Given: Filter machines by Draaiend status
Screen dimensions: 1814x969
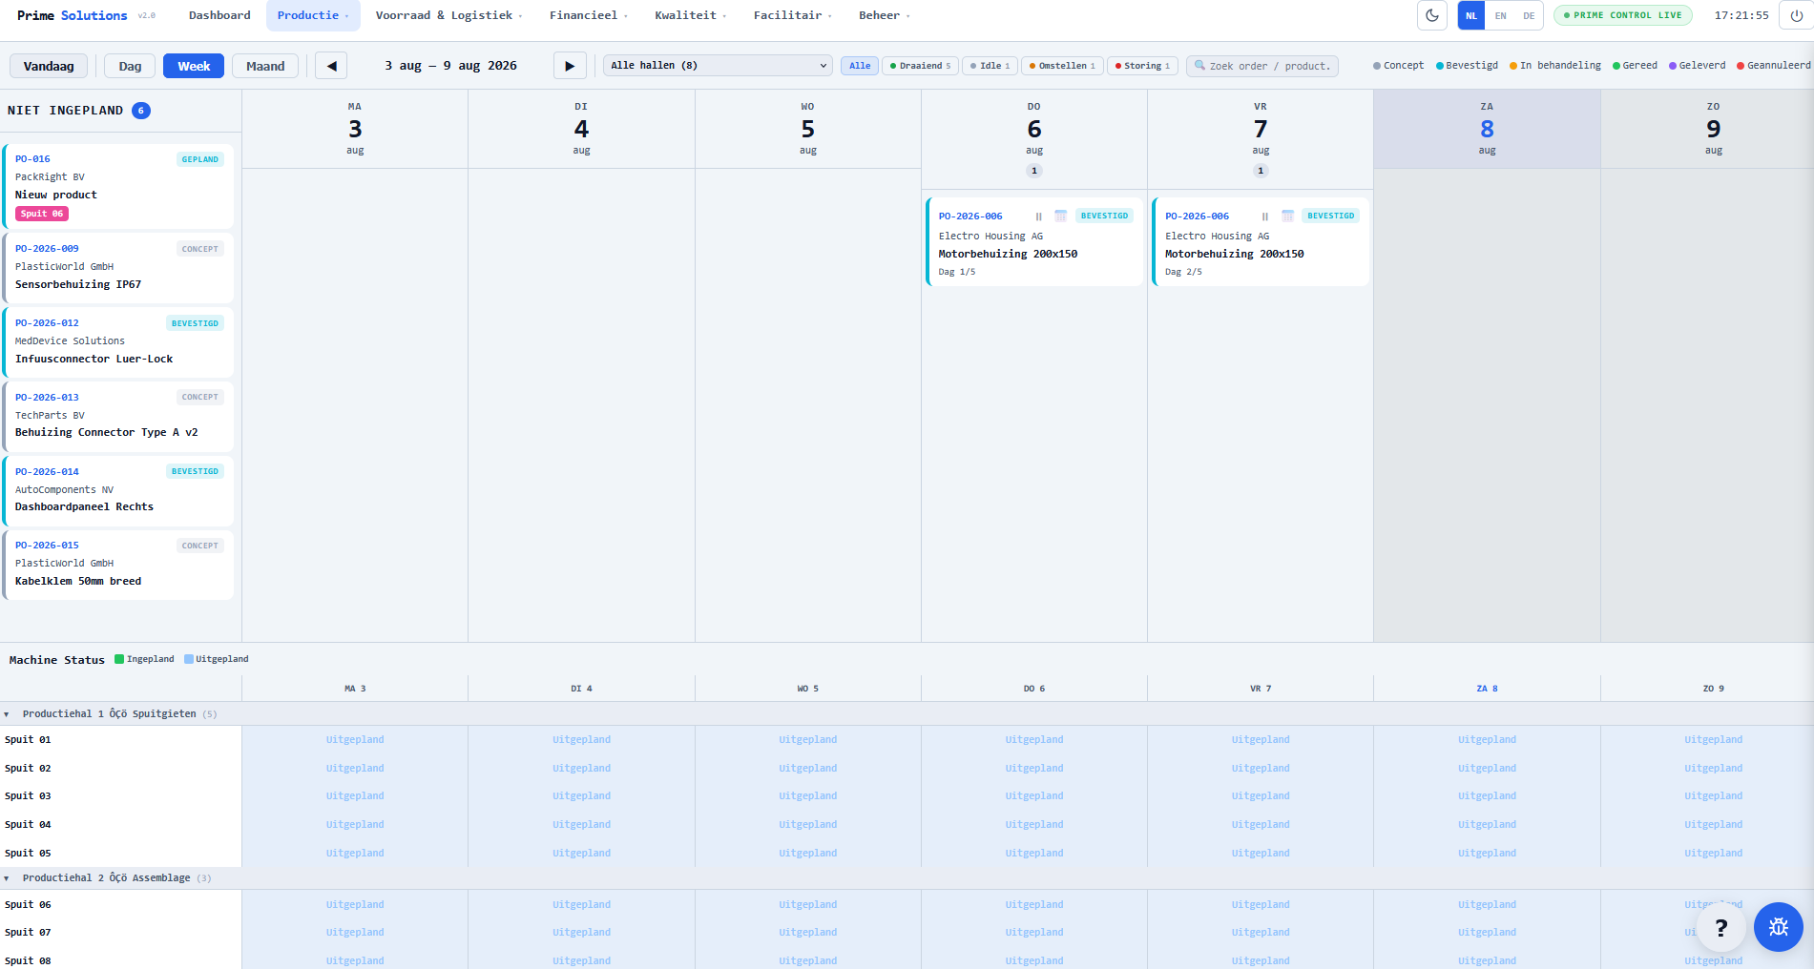Looking at the screenshot, I should pyautogui.click(x=921, y=66).
